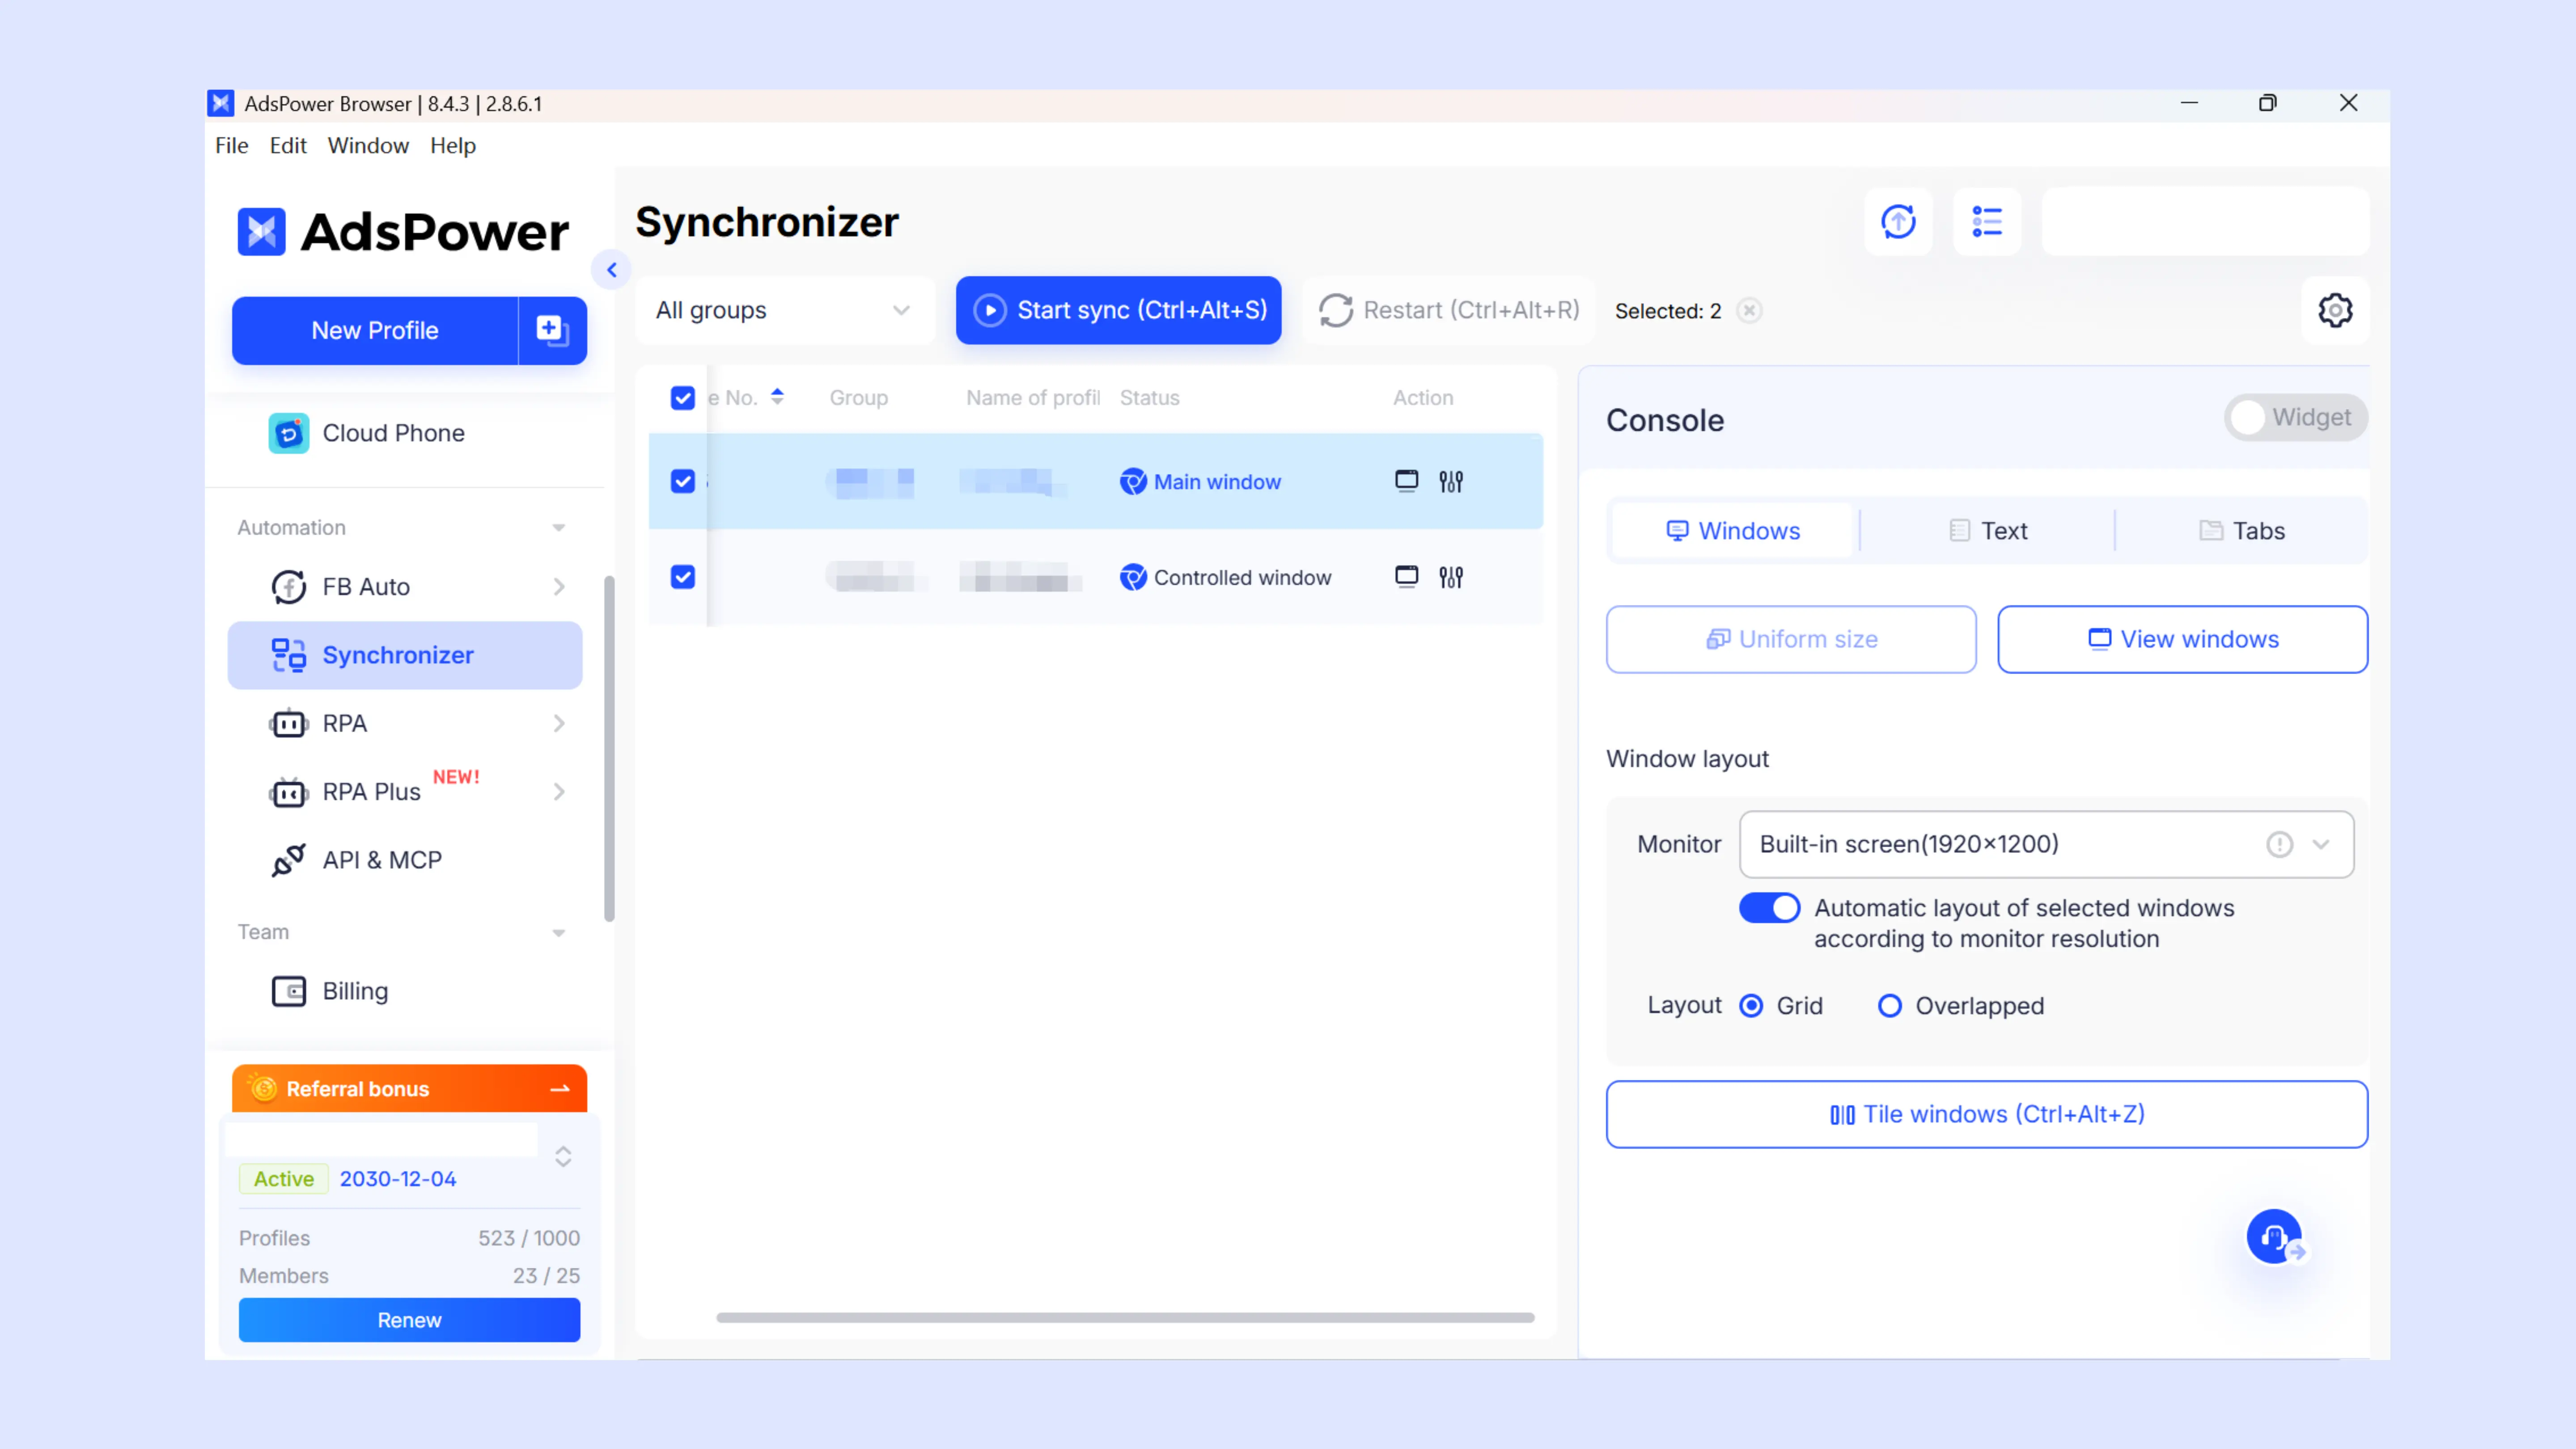Image resolution: width=2576 pixels, height=1449 pixels.
Task: Show window for Controlled window row
Action: tap(1406, 576)
